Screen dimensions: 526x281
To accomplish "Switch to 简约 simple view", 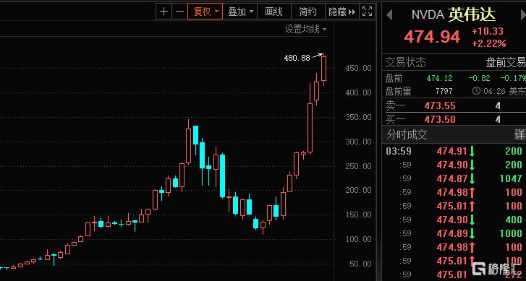I will (x=307, y=12).
